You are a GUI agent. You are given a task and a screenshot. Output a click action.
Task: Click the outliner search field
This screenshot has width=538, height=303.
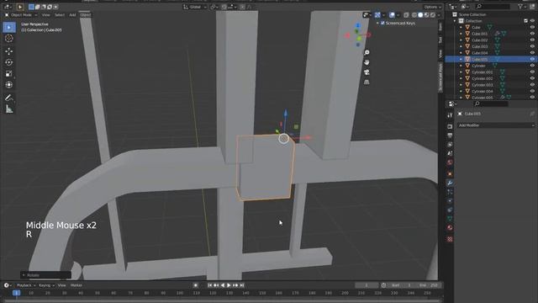pyautogui.click(x=493, y=7)
